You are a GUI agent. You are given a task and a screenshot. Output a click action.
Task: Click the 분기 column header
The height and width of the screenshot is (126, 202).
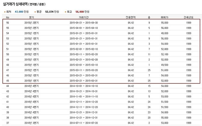click(x=31, y=17)
